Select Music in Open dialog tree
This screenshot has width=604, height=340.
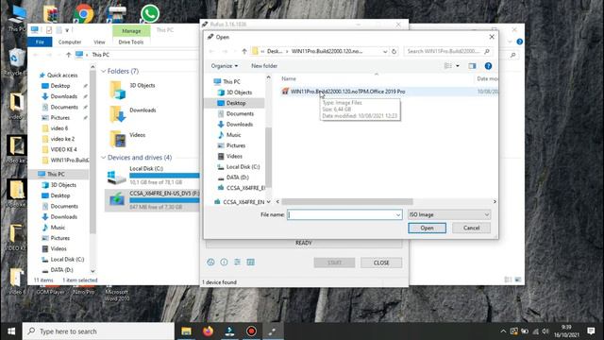tap(233, 135)
